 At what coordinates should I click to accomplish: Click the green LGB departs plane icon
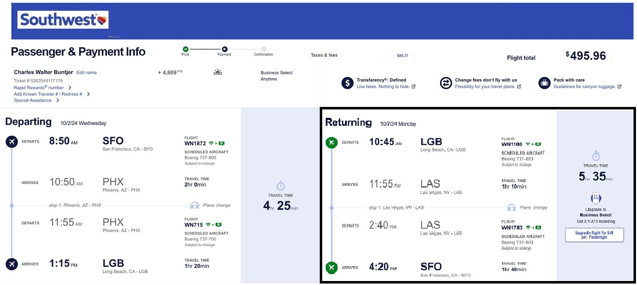[331, 143]
